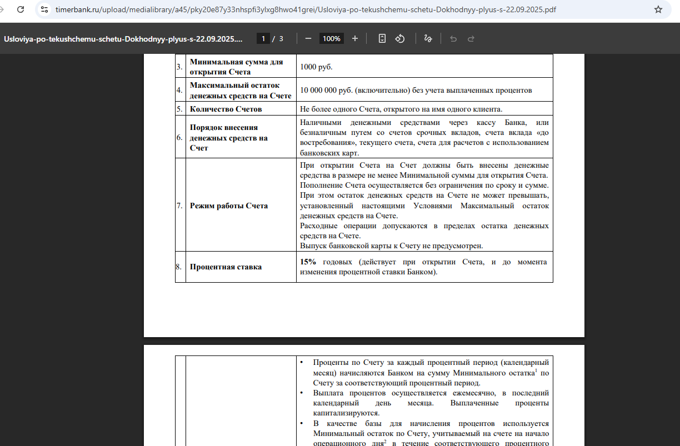The height and width of the screenshot is (446, 680).
Task: Click the 100% zoom level field
Action: pos(332,38)
